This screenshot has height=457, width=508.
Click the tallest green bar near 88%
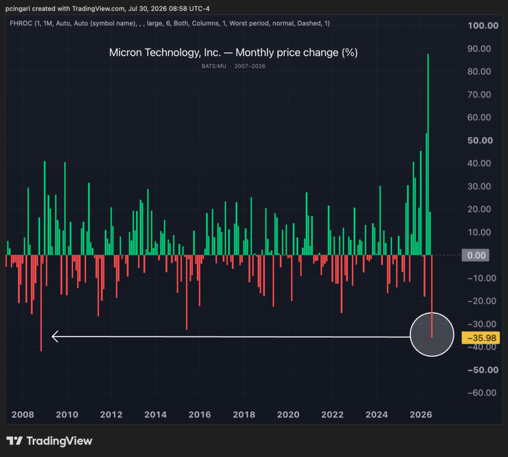(428, 154)
